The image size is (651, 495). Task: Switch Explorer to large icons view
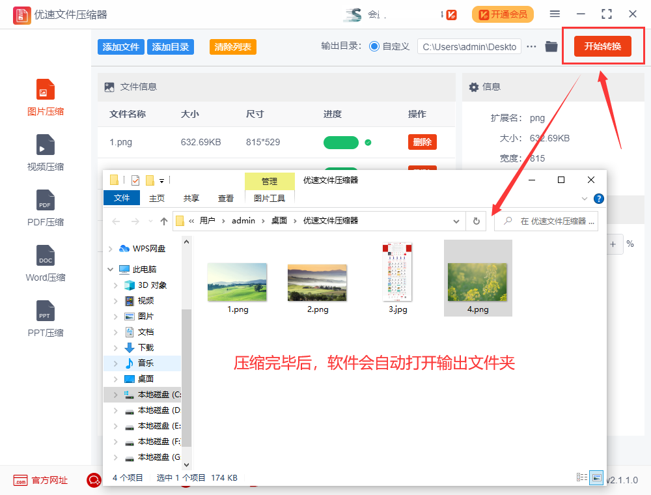pyautogui.click(x=596, y=477)
